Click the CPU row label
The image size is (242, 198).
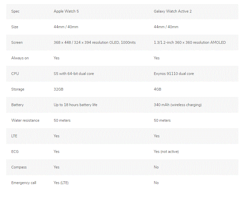click(x=15, y=74)
